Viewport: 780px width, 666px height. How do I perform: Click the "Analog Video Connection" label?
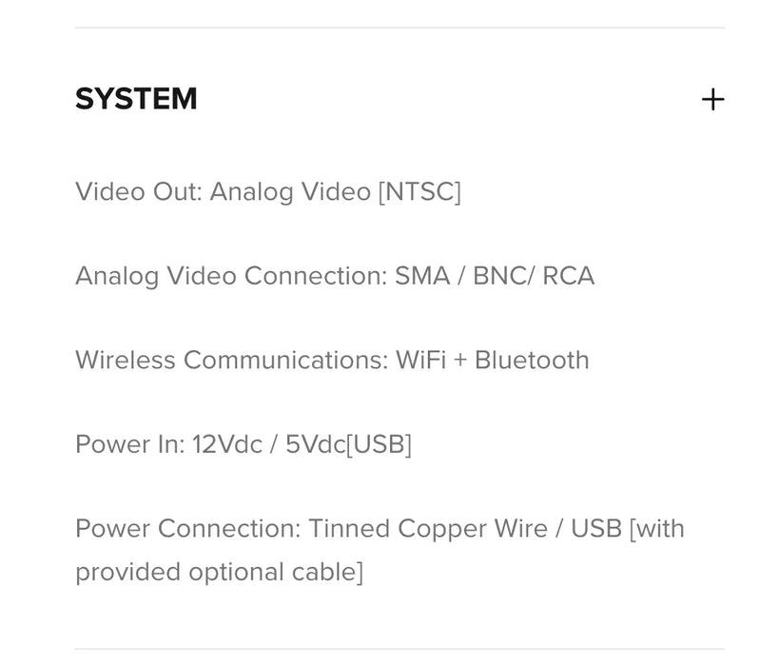(x=229, y=276)
